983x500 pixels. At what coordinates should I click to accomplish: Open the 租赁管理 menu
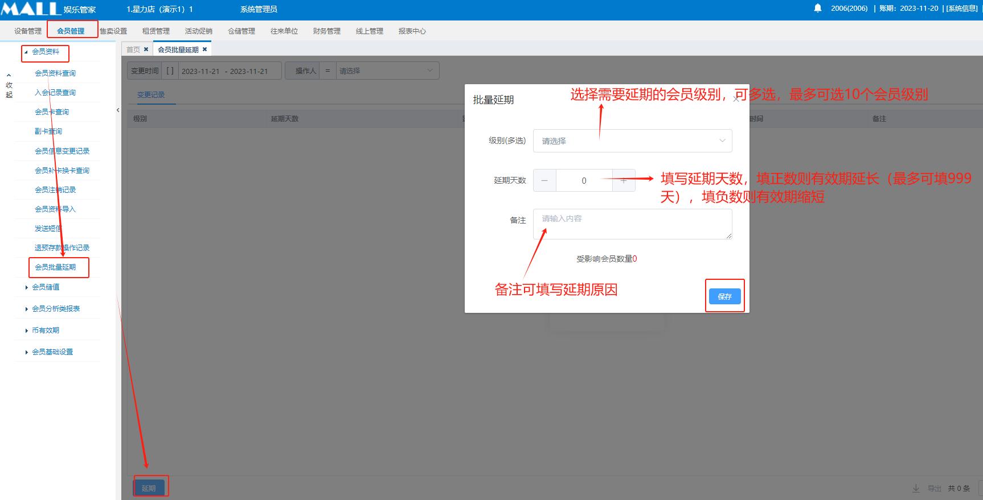[156, 31]
